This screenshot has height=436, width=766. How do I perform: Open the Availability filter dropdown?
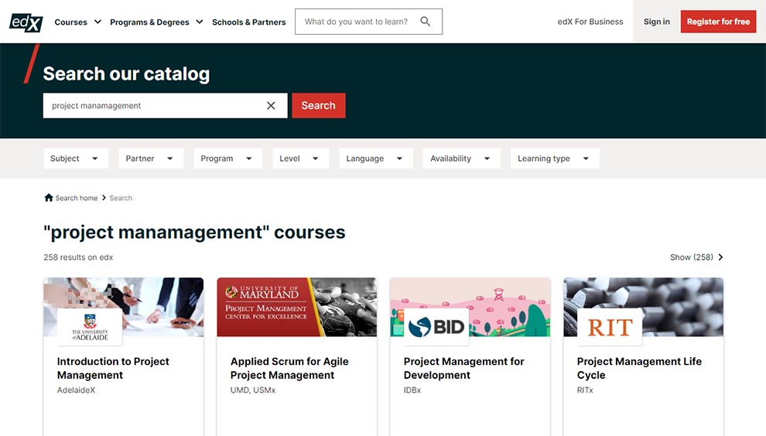462,158
